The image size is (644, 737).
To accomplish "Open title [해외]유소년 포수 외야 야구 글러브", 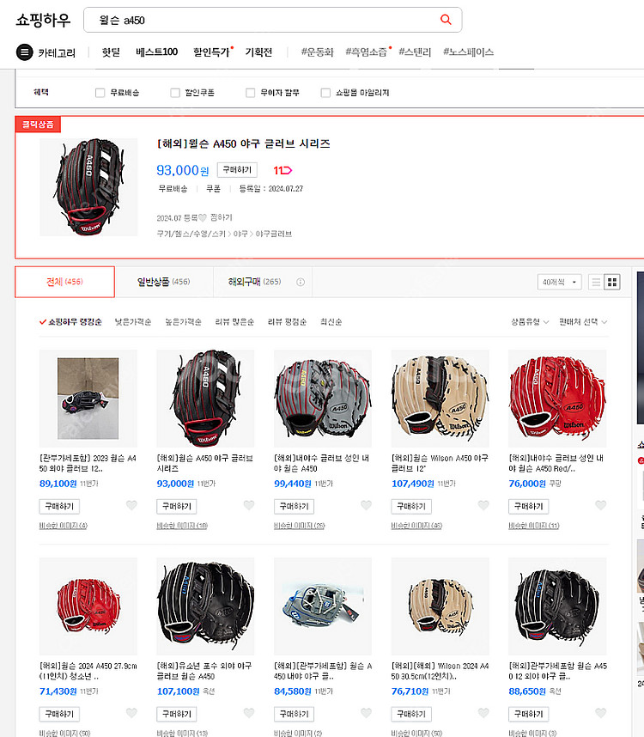I will [x=204, y=671].
